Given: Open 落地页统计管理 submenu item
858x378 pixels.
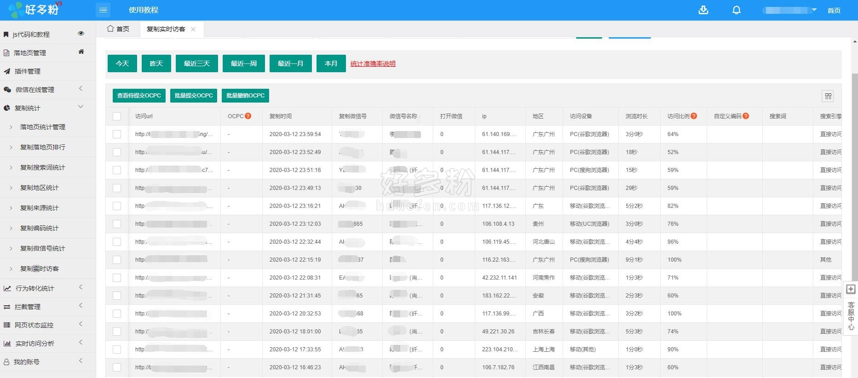Looking at the screenshot, I should 43,127.
